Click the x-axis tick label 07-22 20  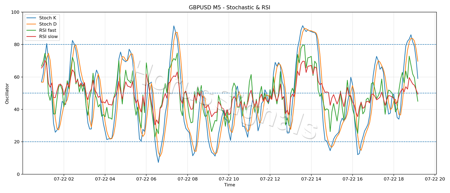click(x=435, y=179)
